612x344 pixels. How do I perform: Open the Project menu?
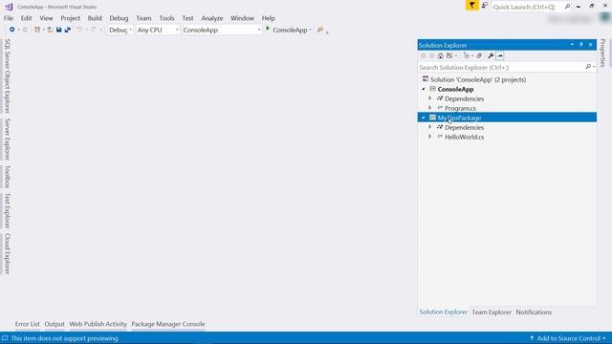[70, 18]
